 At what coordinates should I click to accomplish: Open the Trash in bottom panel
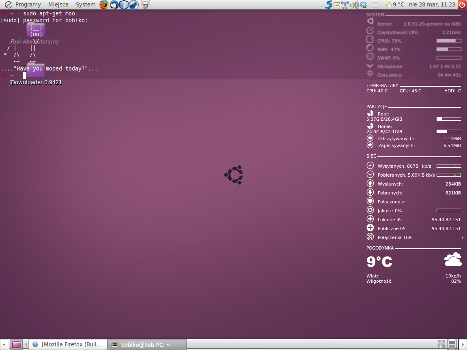(x=441, y=344)
